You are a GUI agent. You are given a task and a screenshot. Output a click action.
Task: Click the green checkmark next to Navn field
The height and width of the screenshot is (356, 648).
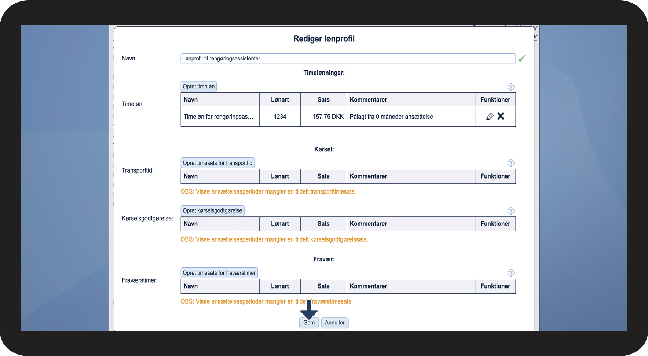[x=522, y=58]
